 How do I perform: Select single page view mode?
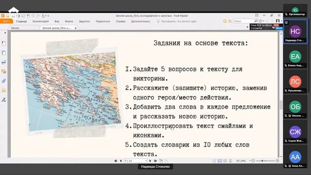tap(214, 161)
